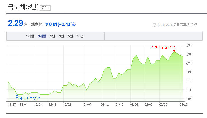This screenshot has width=207, height=118.
Task: Select the 1개월 period tab
Action: click(30, 36)
